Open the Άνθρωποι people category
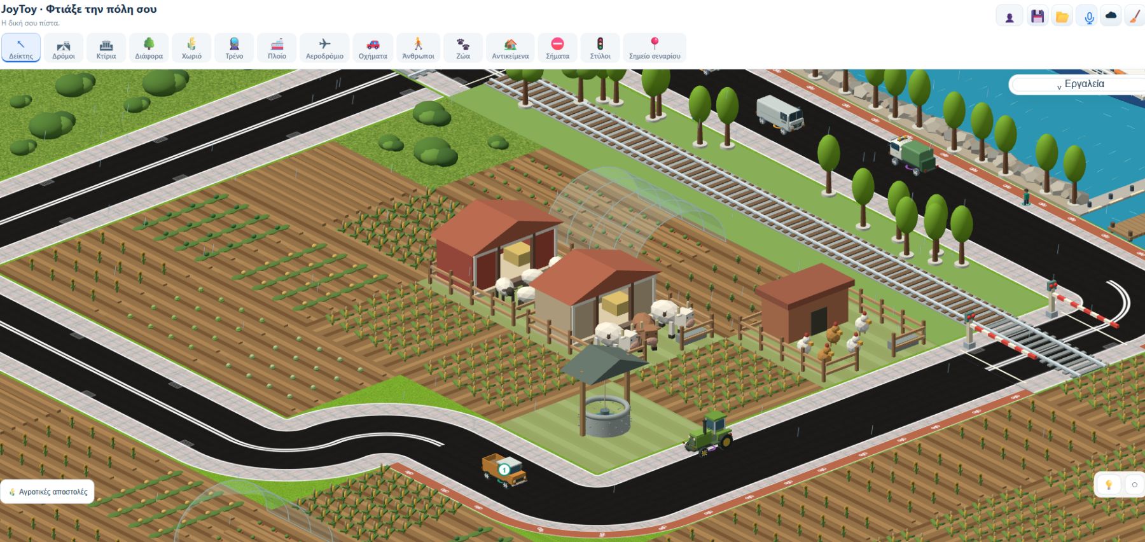This screenshot has width=1145, height=542. (x=418, y=48)
